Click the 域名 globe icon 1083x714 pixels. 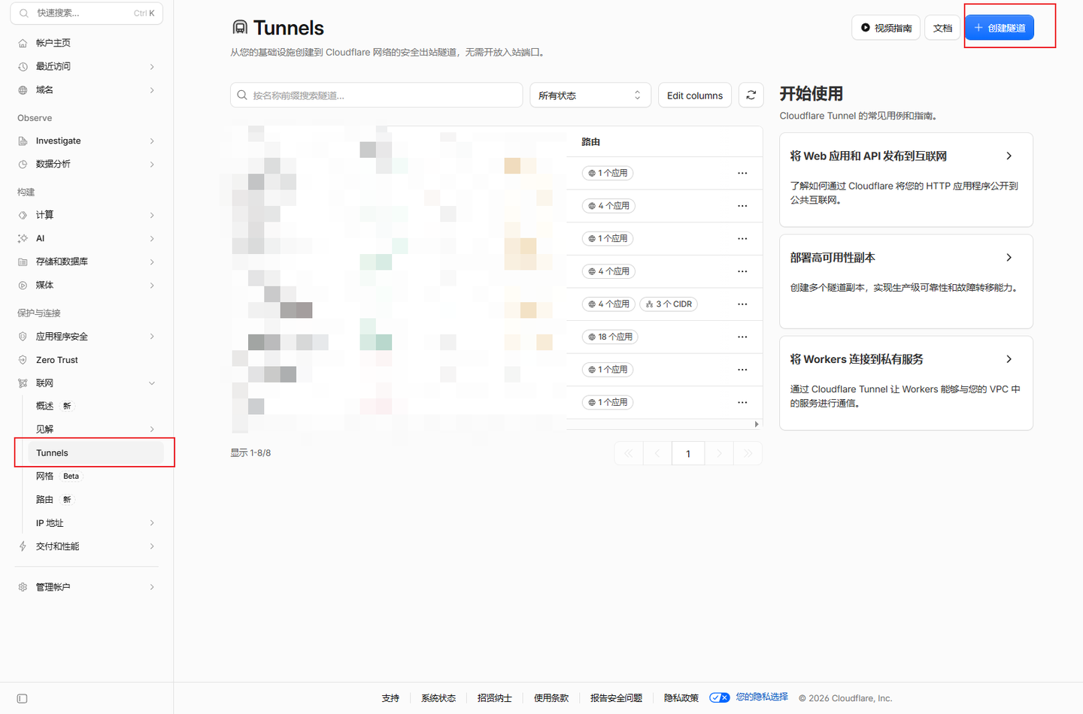pos(23,90)
